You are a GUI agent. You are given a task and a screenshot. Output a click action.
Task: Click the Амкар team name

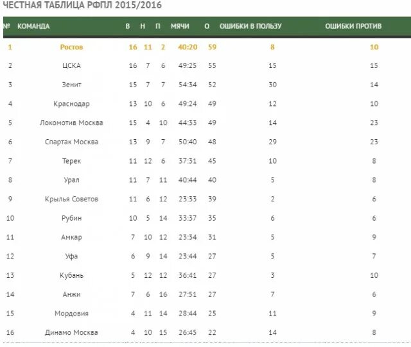pos(71,237)
